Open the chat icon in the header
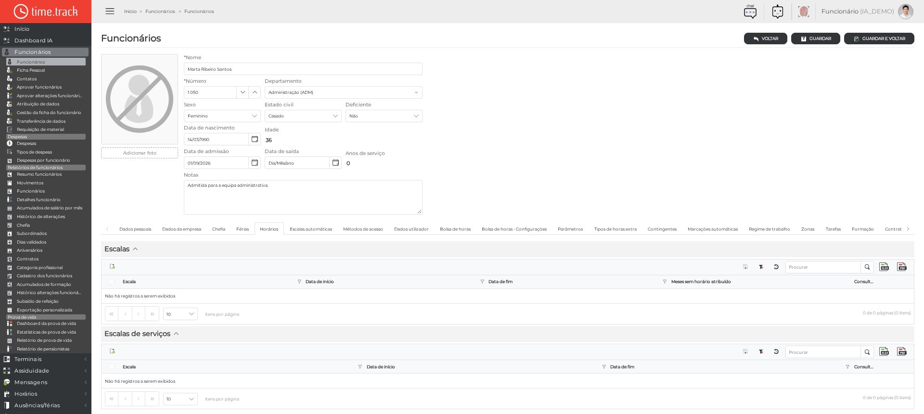 click(x=750, y=11)
